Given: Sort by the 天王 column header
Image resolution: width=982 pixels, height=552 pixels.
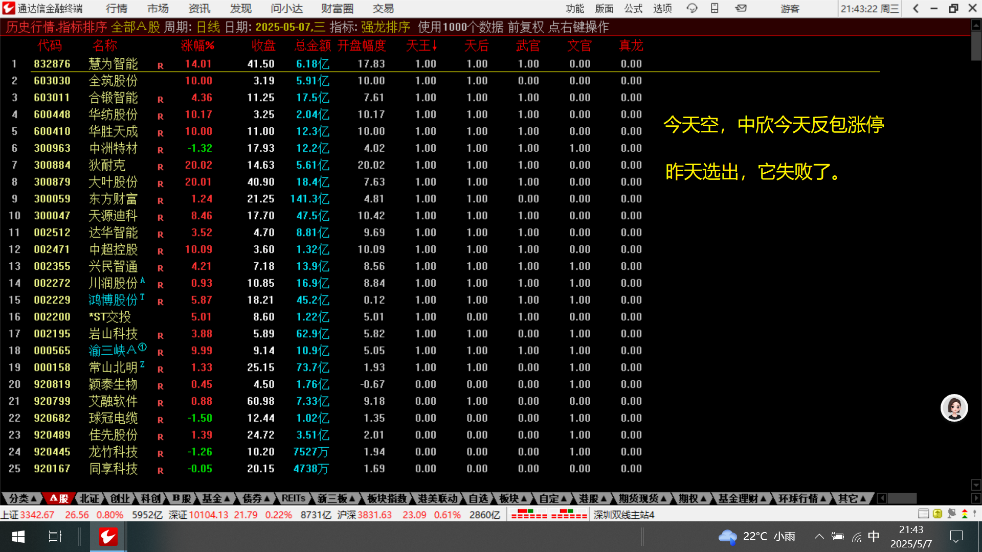Looking at the screenshot, I should [x=421, y=46].
